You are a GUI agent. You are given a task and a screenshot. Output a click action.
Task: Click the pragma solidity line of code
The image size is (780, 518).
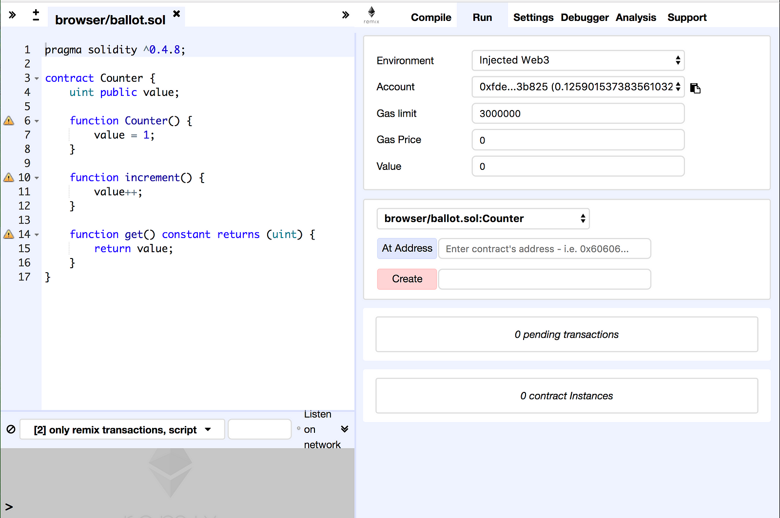pos(115,50)
